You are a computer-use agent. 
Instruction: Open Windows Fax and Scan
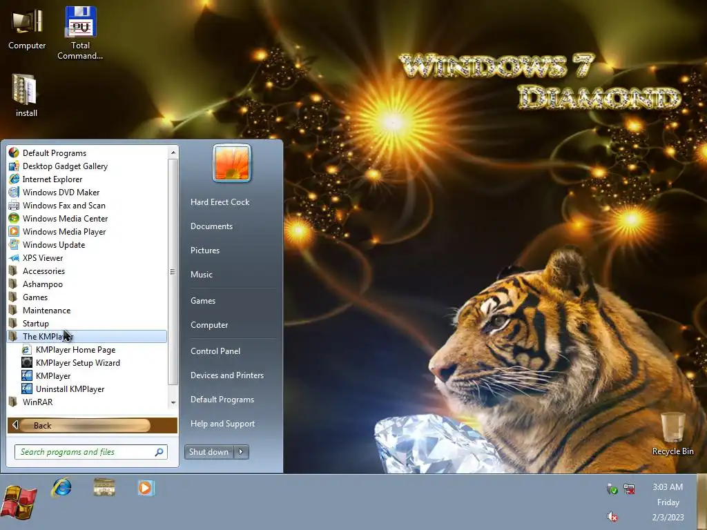tap(87, 206)
